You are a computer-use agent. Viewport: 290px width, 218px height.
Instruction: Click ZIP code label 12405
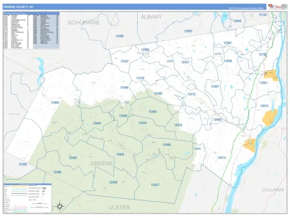[x=158, y=93]
